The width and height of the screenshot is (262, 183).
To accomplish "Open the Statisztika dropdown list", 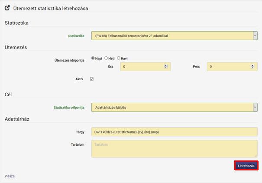I will (174, 36).
